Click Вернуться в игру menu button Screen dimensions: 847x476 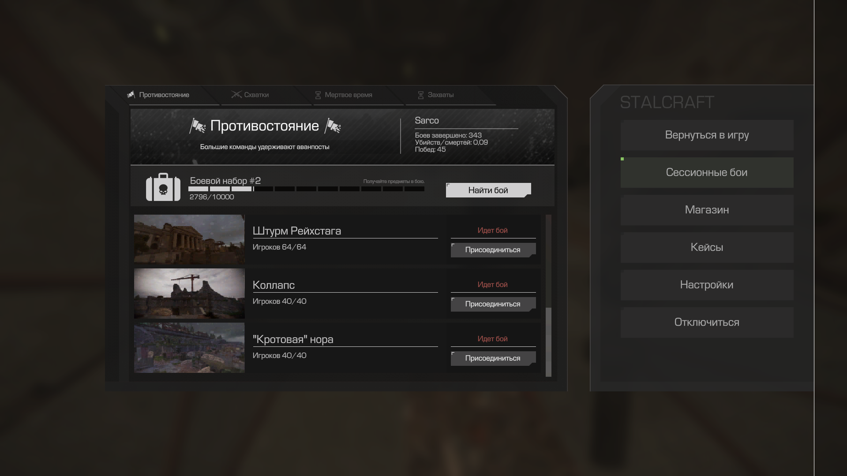(x=707, y=135)
